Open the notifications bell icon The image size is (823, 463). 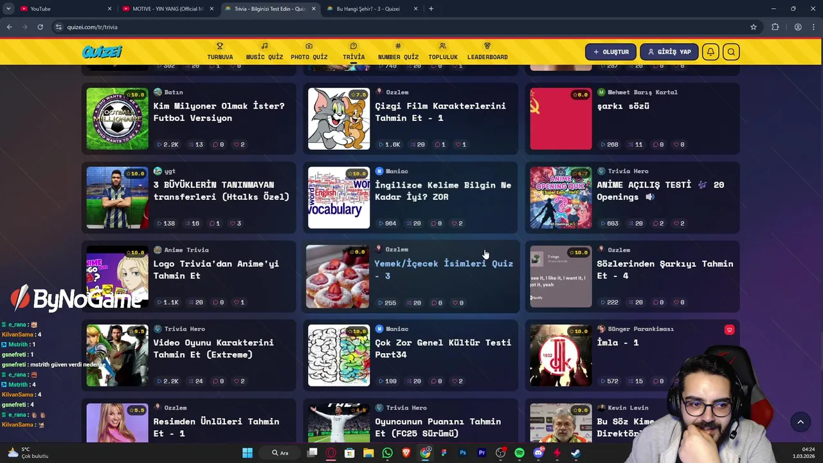click(710, 52)
